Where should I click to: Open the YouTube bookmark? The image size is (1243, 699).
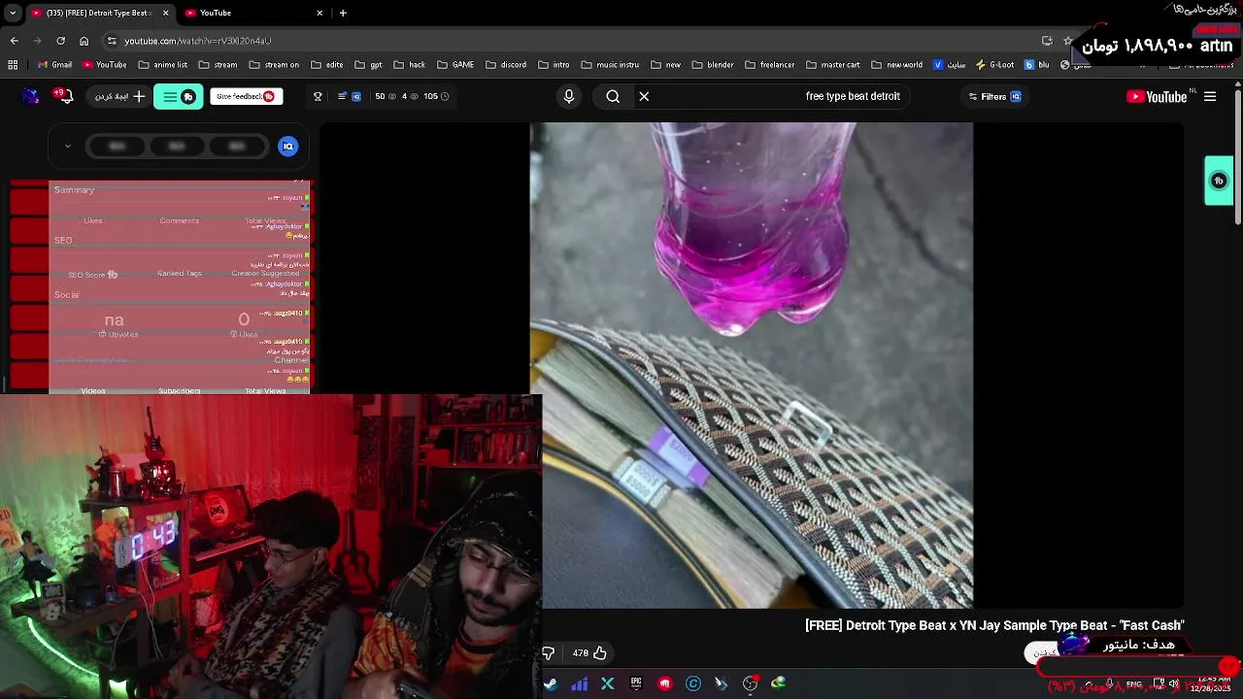(x=104, y=65)
